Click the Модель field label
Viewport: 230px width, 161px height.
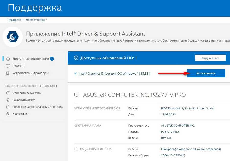click(x=133, y=132)
